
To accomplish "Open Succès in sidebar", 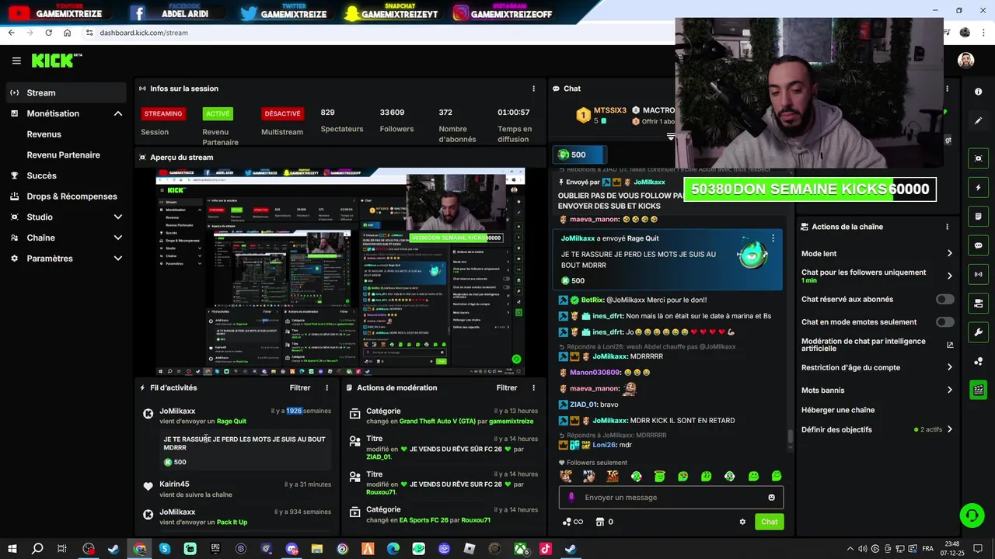I will tap(41, 175).
